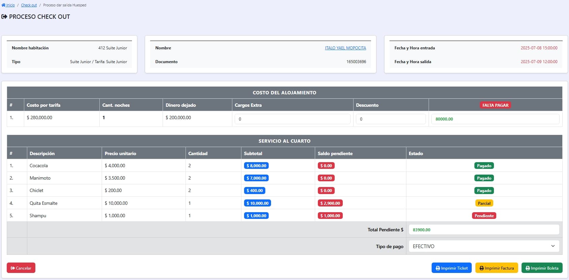Click the chevron arrow of EFECTIVO selector

553,246
